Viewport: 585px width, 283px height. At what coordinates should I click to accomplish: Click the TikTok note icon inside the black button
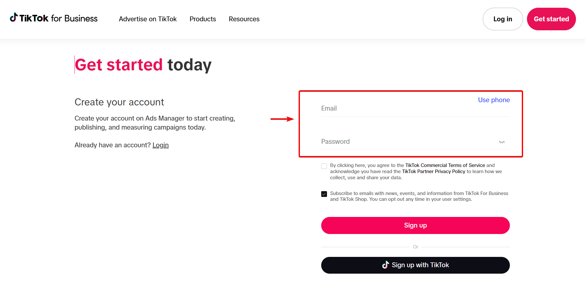pyautogui.click(x=386, y=265)
